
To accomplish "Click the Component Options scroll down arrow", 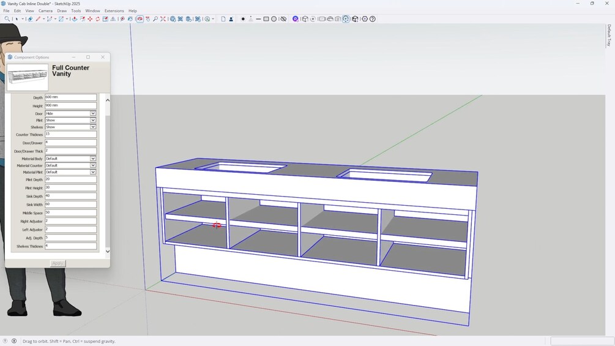I will coord(108,251).
